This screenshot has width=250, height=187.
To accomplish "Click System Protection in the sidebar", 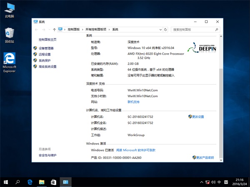I will (44, 60).
